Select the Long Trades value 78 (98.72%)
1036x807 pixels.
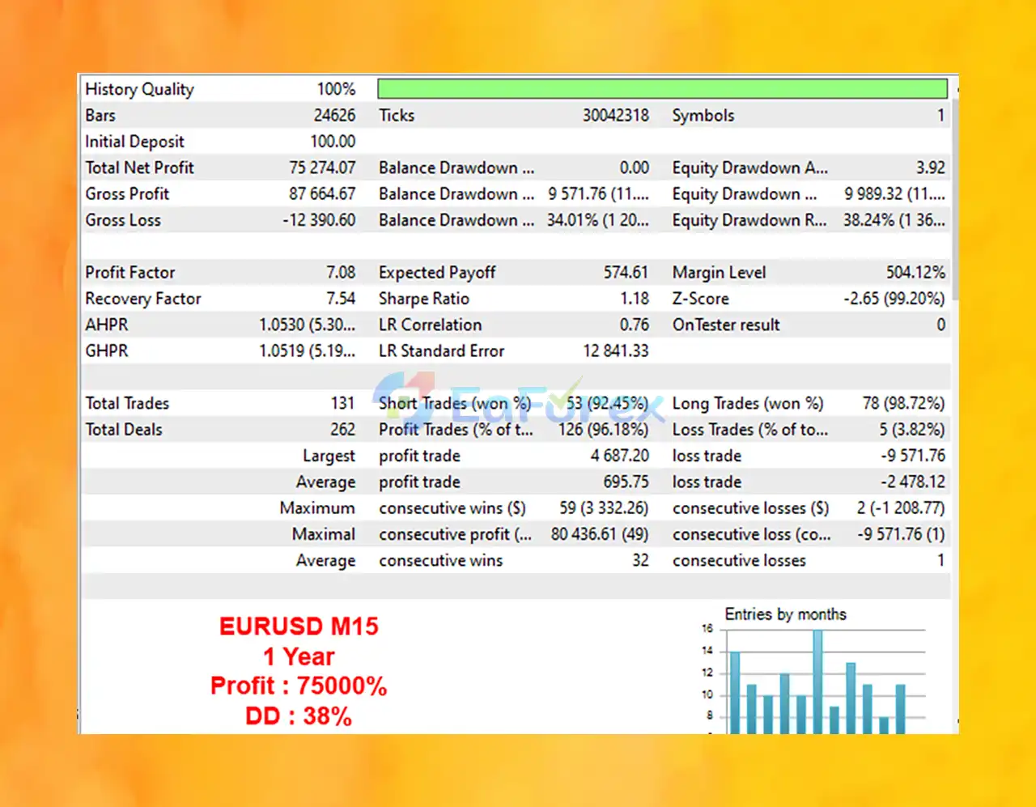coord(903,403)
